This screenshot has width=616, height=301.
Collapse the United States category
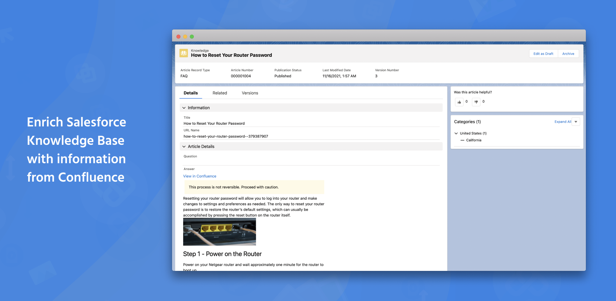click(x=456, y=133)
